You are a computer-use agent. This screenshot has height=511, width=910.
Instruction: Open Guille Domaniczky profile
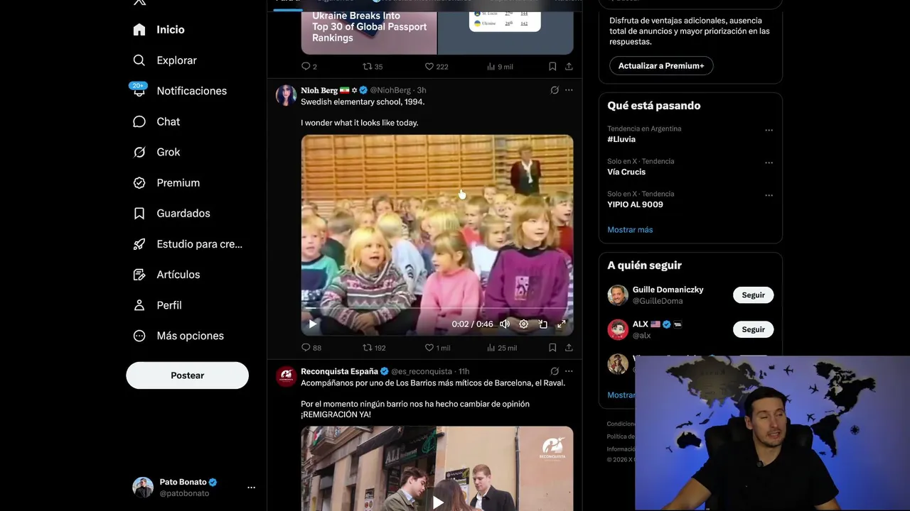point(668,290)
